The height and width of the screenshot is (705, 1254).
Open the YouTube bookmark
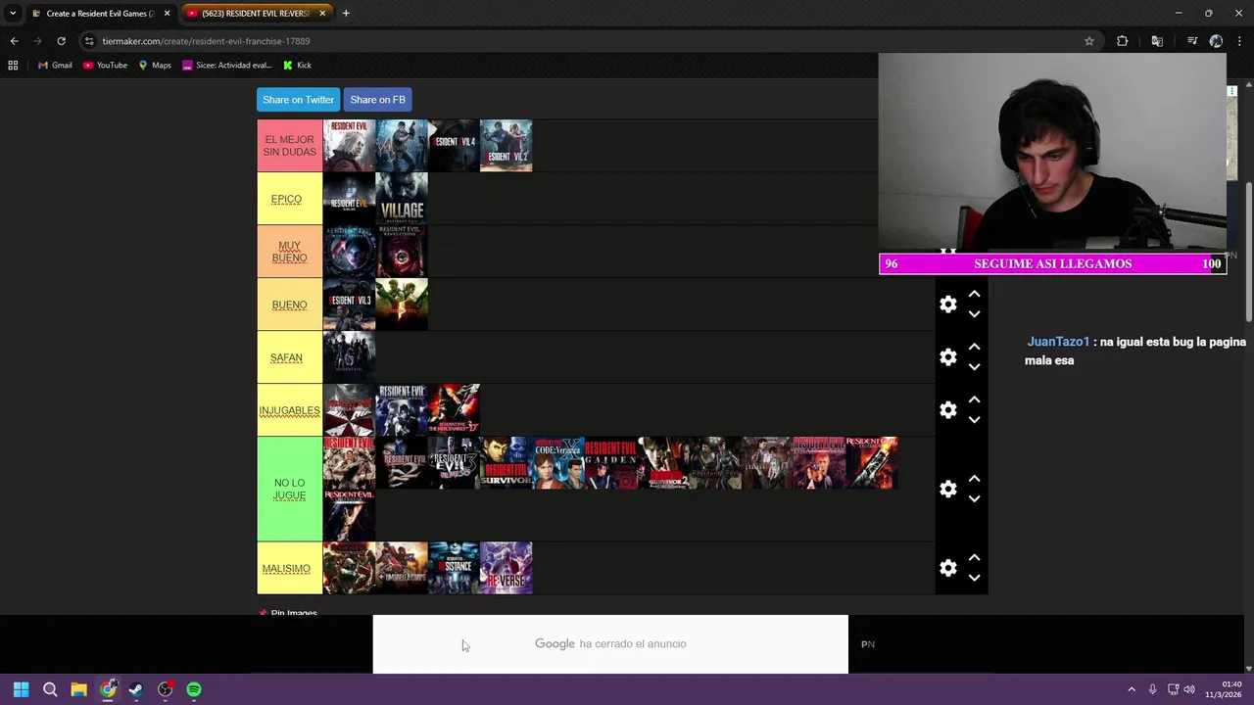(x=105, y=66)
